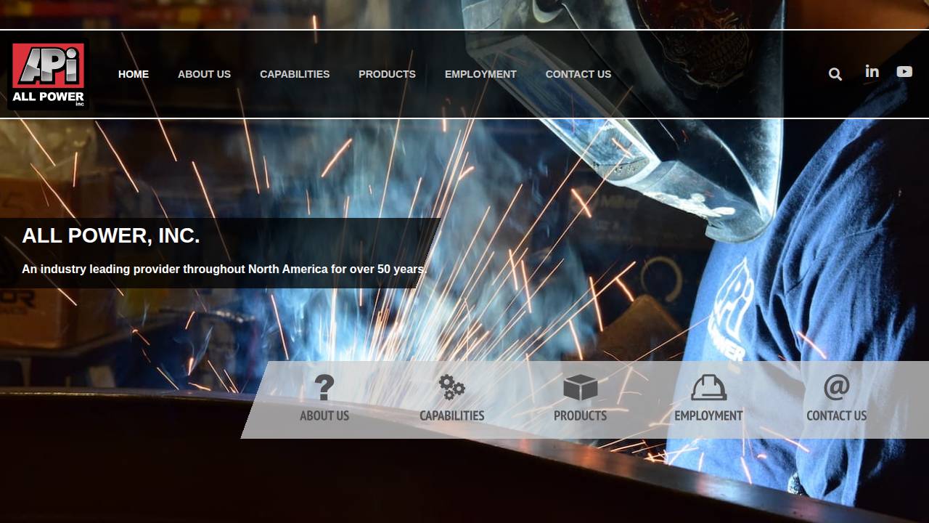Open the PRODUCTS navigation item
Image resolution: width=929 pixels, height=523 pixels.
[387, 73]
